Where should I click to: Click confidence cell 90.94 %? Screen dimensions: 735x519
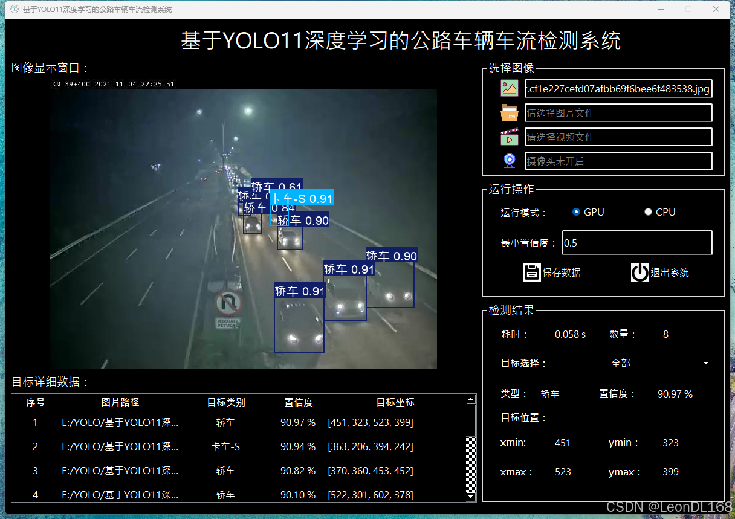[299, 446]
